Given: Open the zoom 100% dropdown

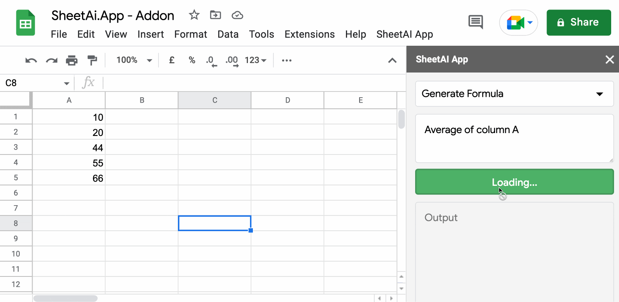Looking at the screenshot, I should pos(134,60).
